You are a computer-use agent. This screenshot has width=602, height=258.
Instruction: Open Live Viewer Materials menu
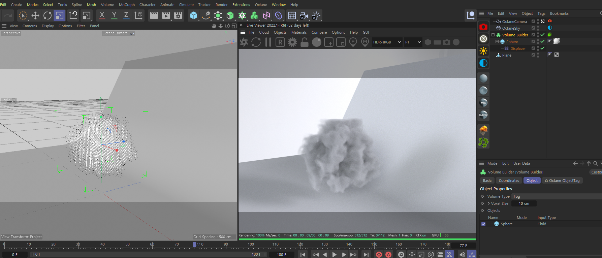click(299, 32)
